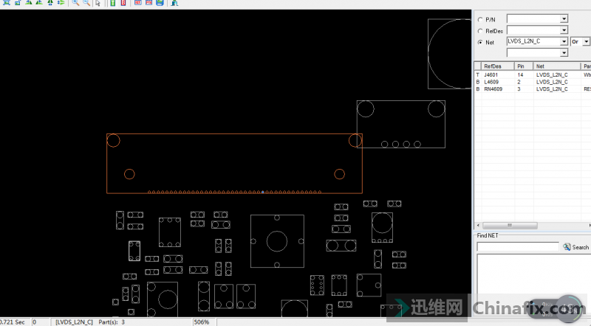The height and width of the screenshot is (326, 591).
Task: Click the fit-board-to-window toolbar icon
Action: pyautogui.click(x=7, y=3)
